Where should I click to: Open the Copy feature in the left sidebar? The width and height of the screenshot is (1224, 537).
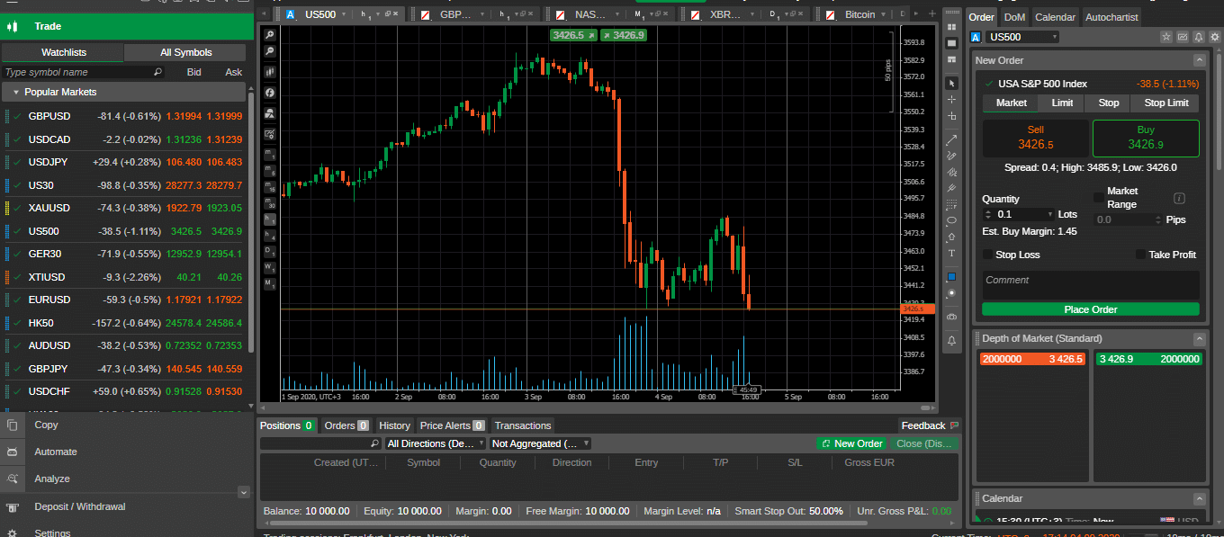pos(46,425)
